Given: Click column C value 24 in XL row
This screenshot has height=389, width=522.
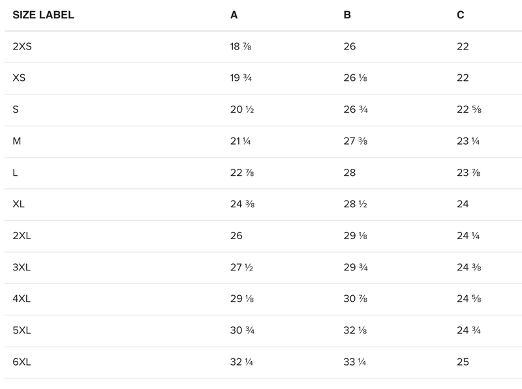Looking at the screenshot, I should [463, 205].
